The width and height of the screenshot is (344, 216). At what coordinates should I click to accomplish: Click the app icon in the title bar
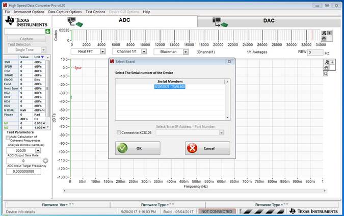[x=5, y=5]
